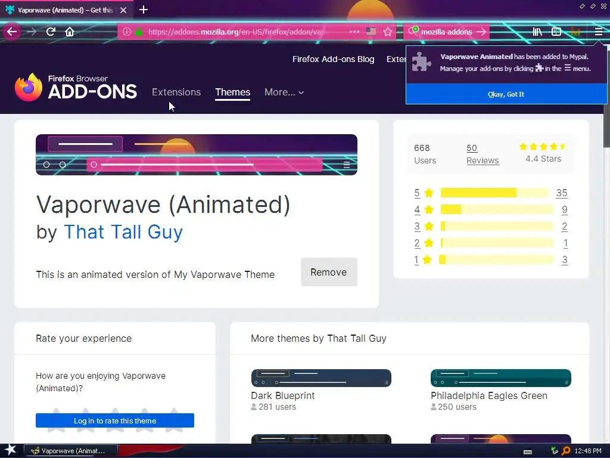Filter reviews by 5 stars row
The width and height of the screenshot is (610, 458).
pyautogui.click(x=491, y=193)
